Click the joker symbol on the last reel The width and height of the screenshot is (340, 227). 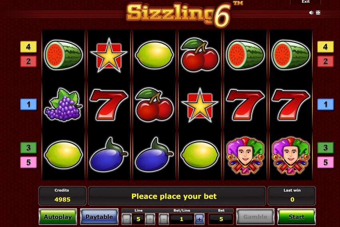290,155
